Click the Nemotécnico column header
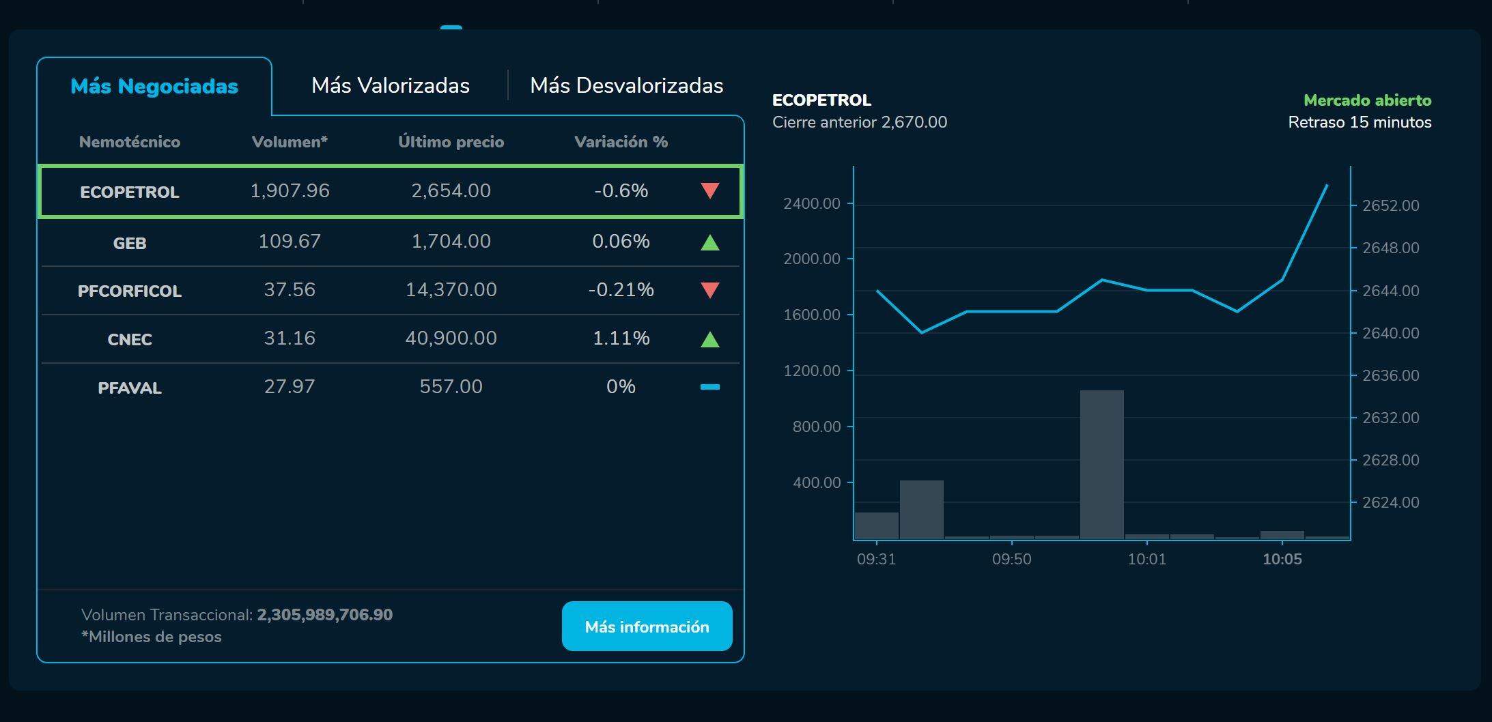The height and width of the screenshot is (722, 1492). [x=130, y=142]
